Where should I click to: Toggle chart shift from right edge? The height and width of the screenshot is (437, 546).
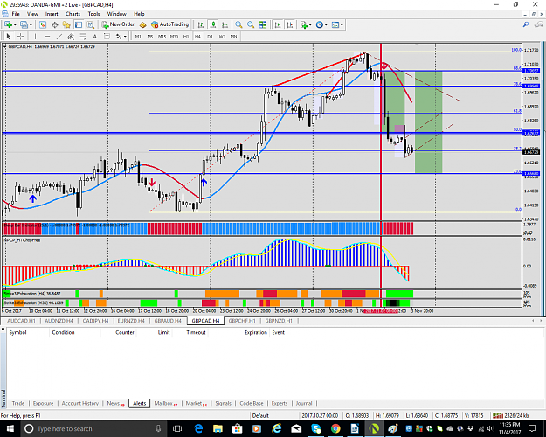tap(290, 24)
